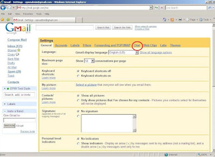The width and height of the screenshot is (215, 157).
Task: Expand the EPW Test Dude chat options arrow
Action: [x=5, y=89]
